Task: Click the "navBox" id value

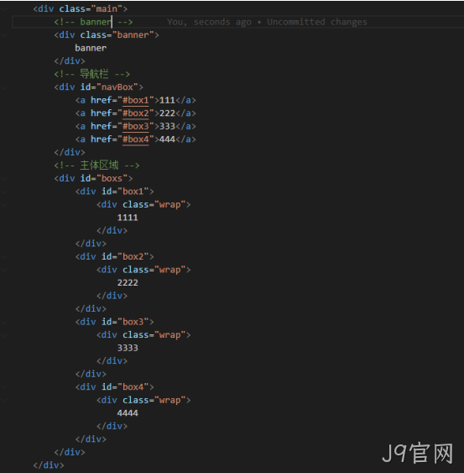Action: [117, 87]
